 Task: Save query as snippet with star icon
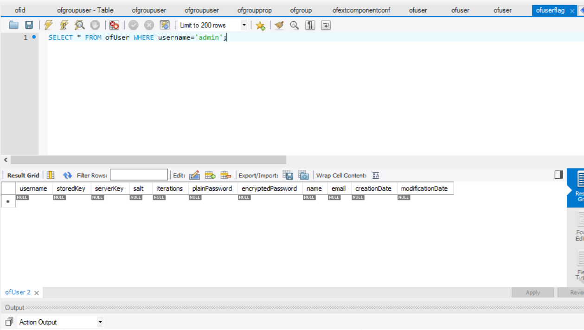[x=261, y=25]
